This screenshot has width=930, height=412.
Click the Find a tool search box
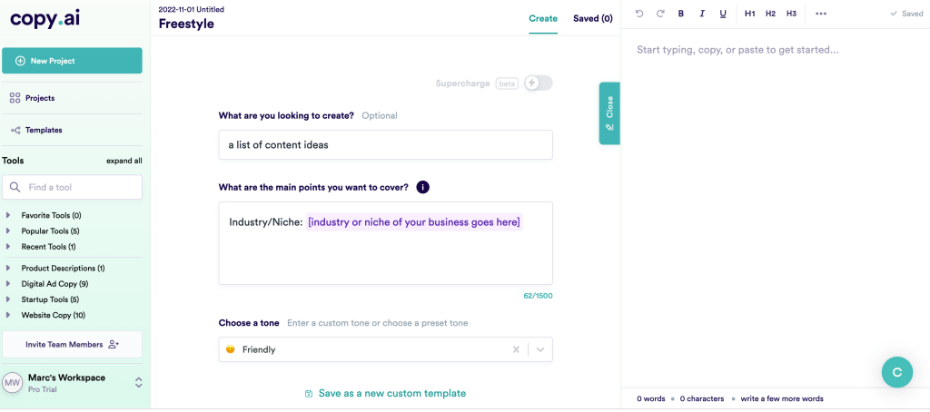(72, 187)
